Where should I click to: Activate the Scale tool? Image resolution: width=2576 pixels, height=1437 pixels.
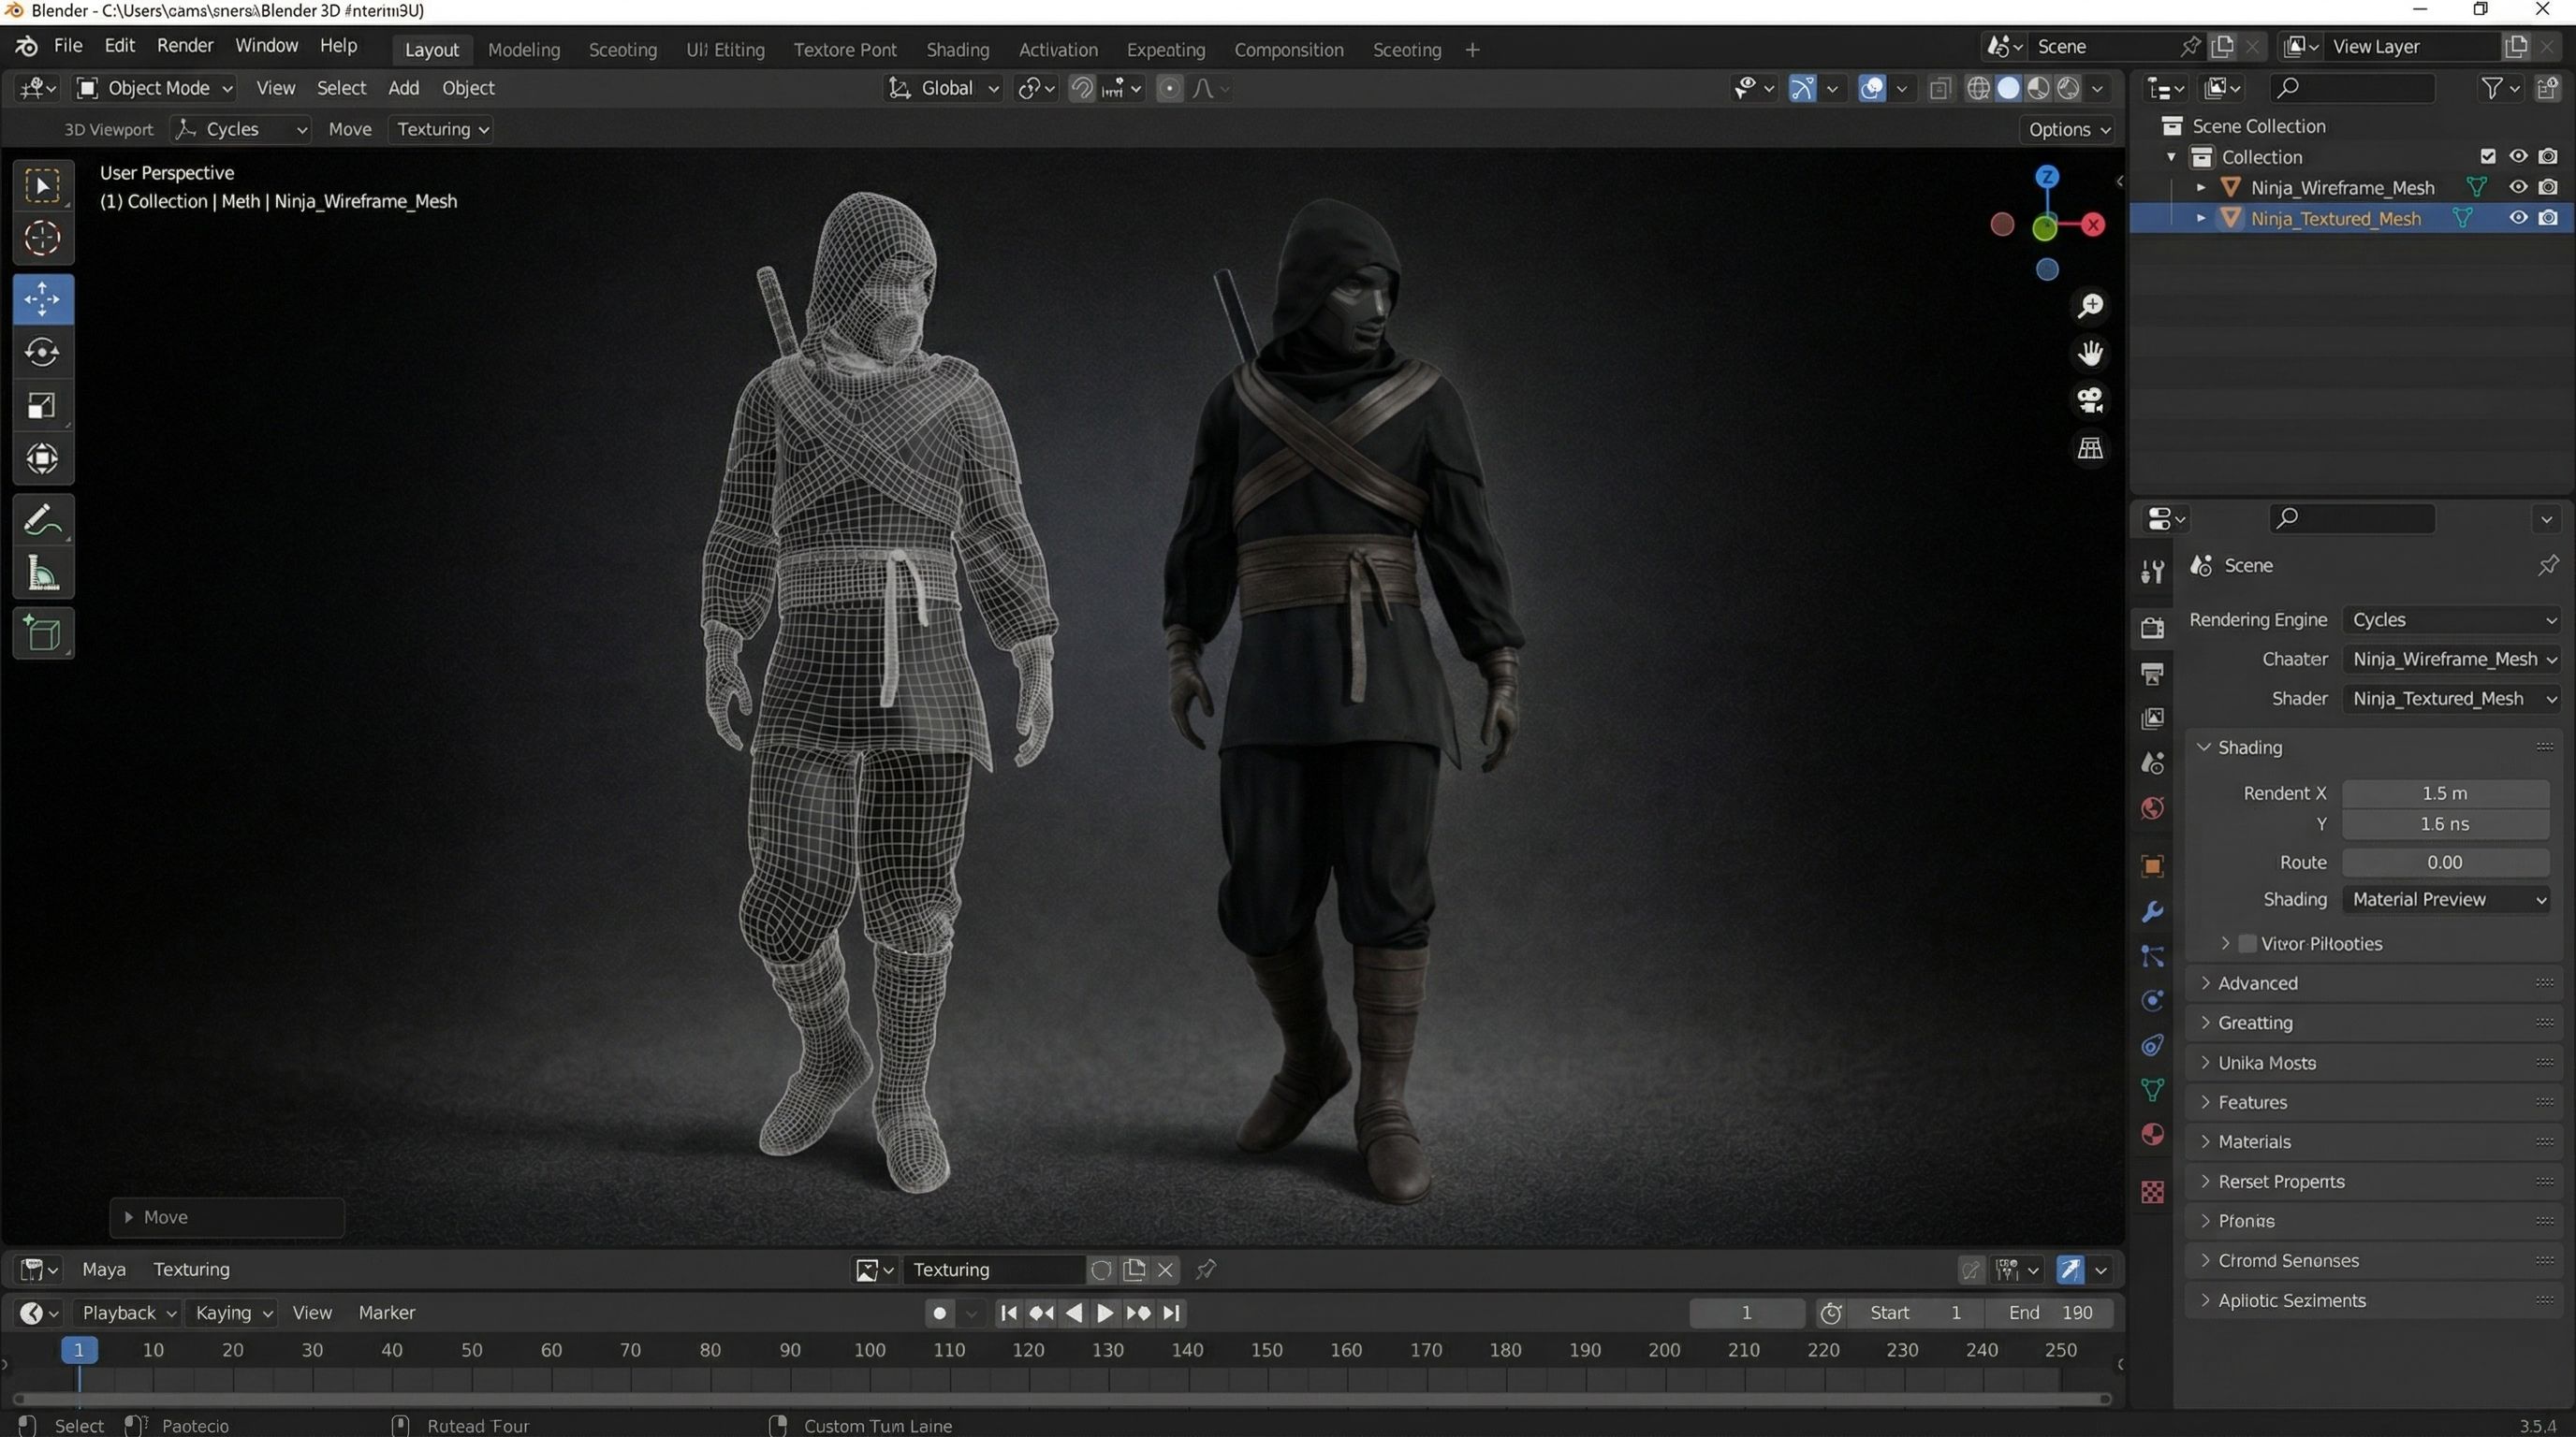click(x=42, y=406)
